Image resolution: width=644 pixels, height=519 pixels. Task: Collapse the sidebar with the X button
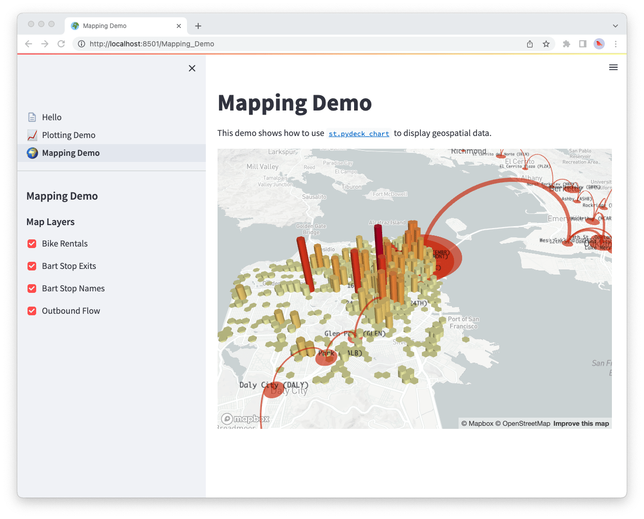point(192,68)
